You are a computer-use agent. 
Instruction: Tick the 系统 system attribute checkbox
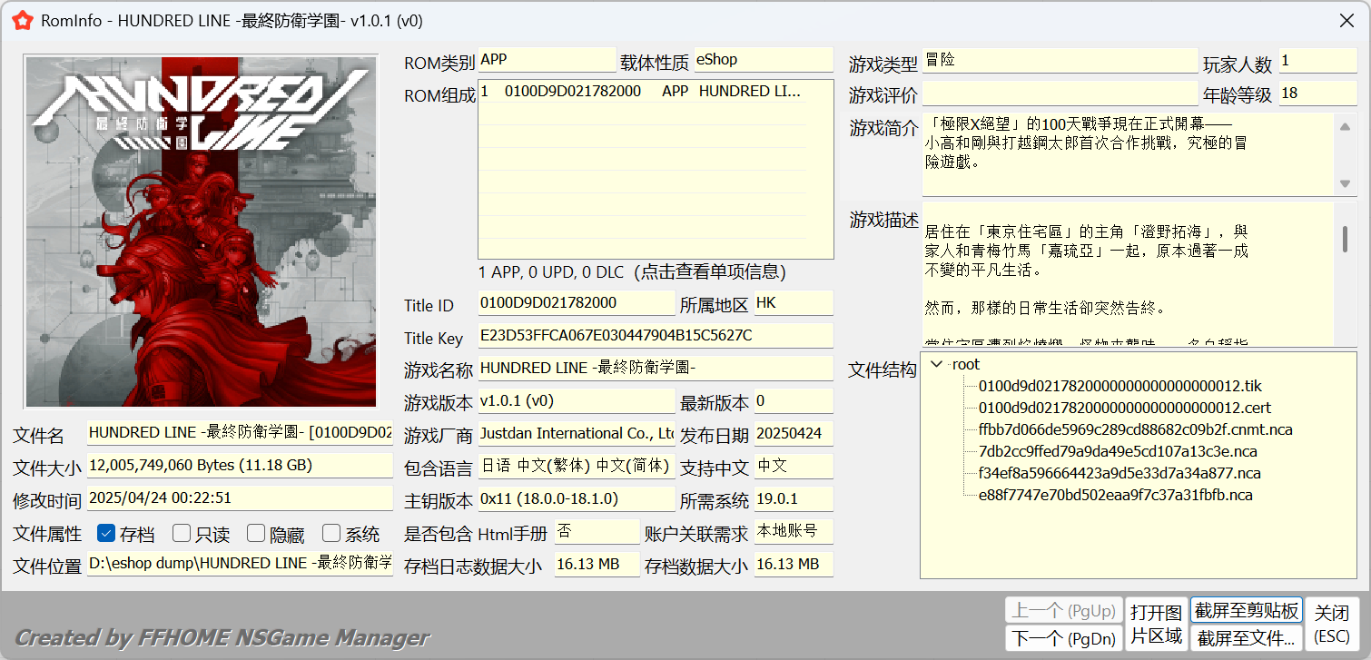pyautogui.click(x=331, y=534)
